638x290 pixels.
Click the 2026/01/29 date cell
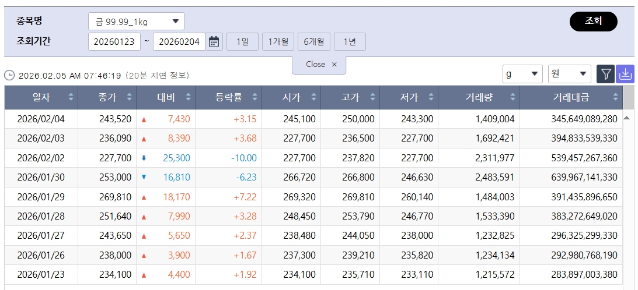pos(41,197)
